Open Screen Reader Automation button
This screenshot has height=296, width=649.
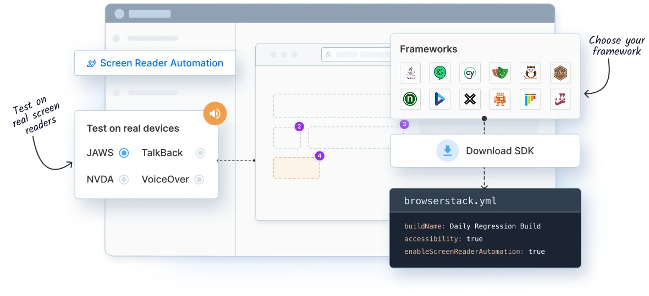(155, 63)
